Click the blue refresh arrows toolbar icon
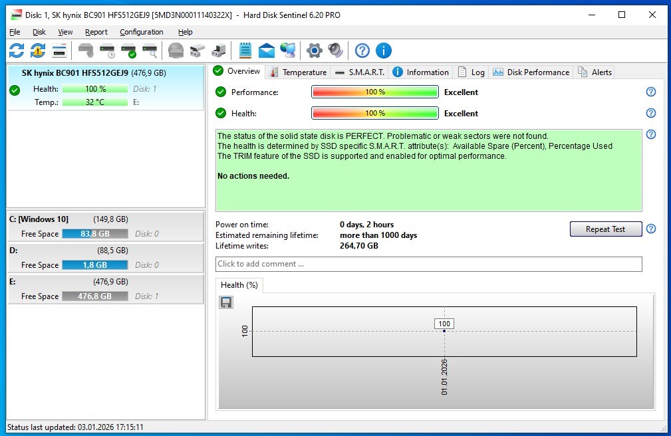The image size is (671, 436). click(17, 51)
